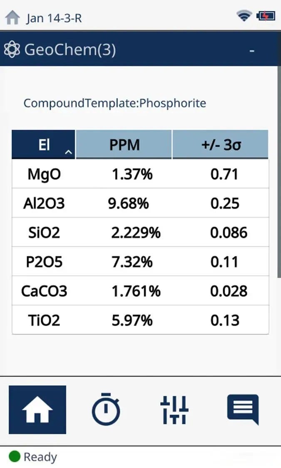This screenshot has height=468, width=281.
Task: Select the TiO2 result row
Action: click(140, 320)
